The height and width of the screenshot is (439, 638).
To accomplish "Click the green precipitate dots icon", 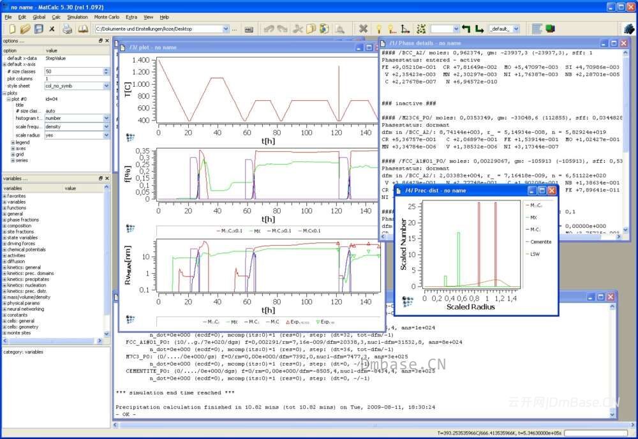I will pyautogui.click(x=421, y=29).
